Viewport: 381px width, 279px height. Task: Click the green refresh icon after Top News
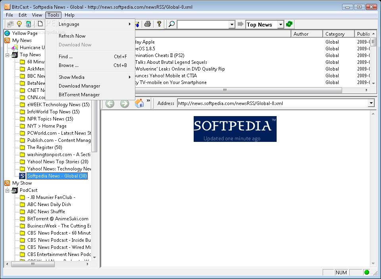pos(289,24)
